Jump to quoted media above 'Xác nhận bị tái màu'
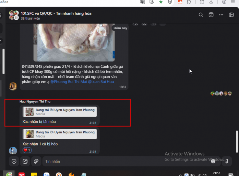Screen dimensions: 239x176 tap(60, 112)
